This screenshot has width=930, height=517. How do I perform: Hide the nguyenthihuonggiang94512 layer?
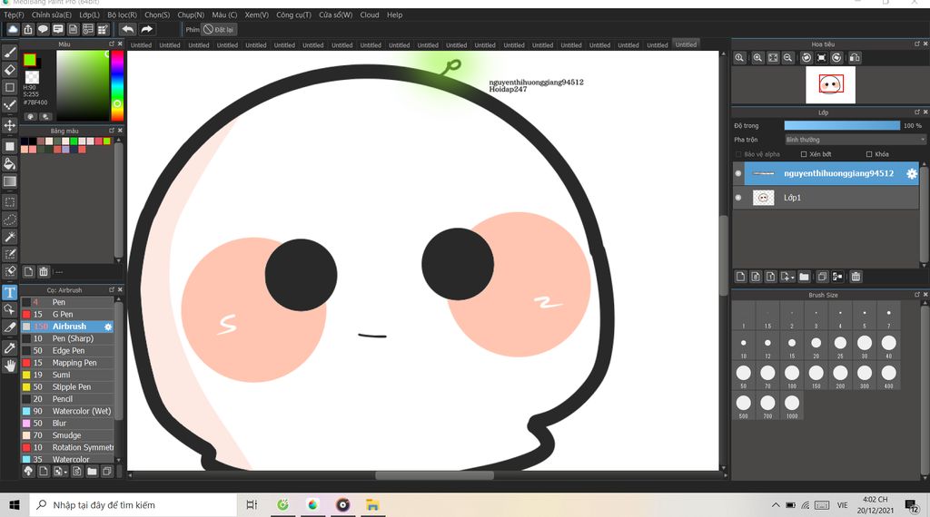738,173
